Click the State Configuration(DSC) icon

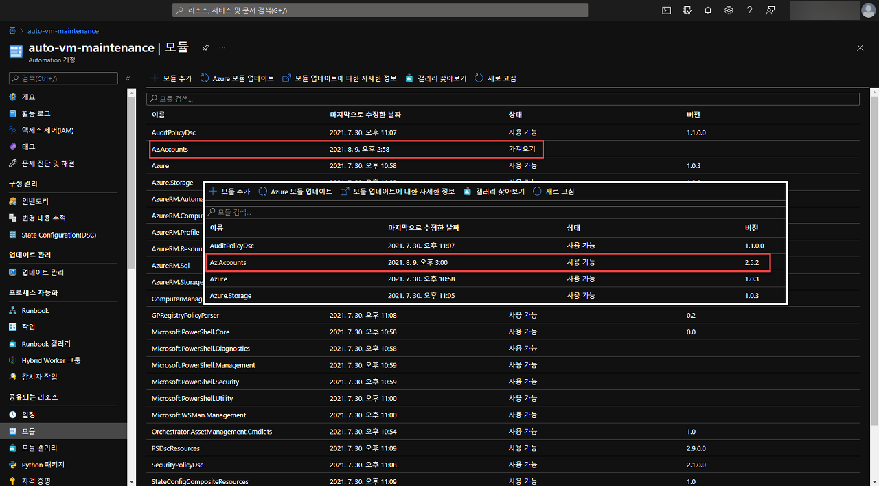click(x=13, y=235)
